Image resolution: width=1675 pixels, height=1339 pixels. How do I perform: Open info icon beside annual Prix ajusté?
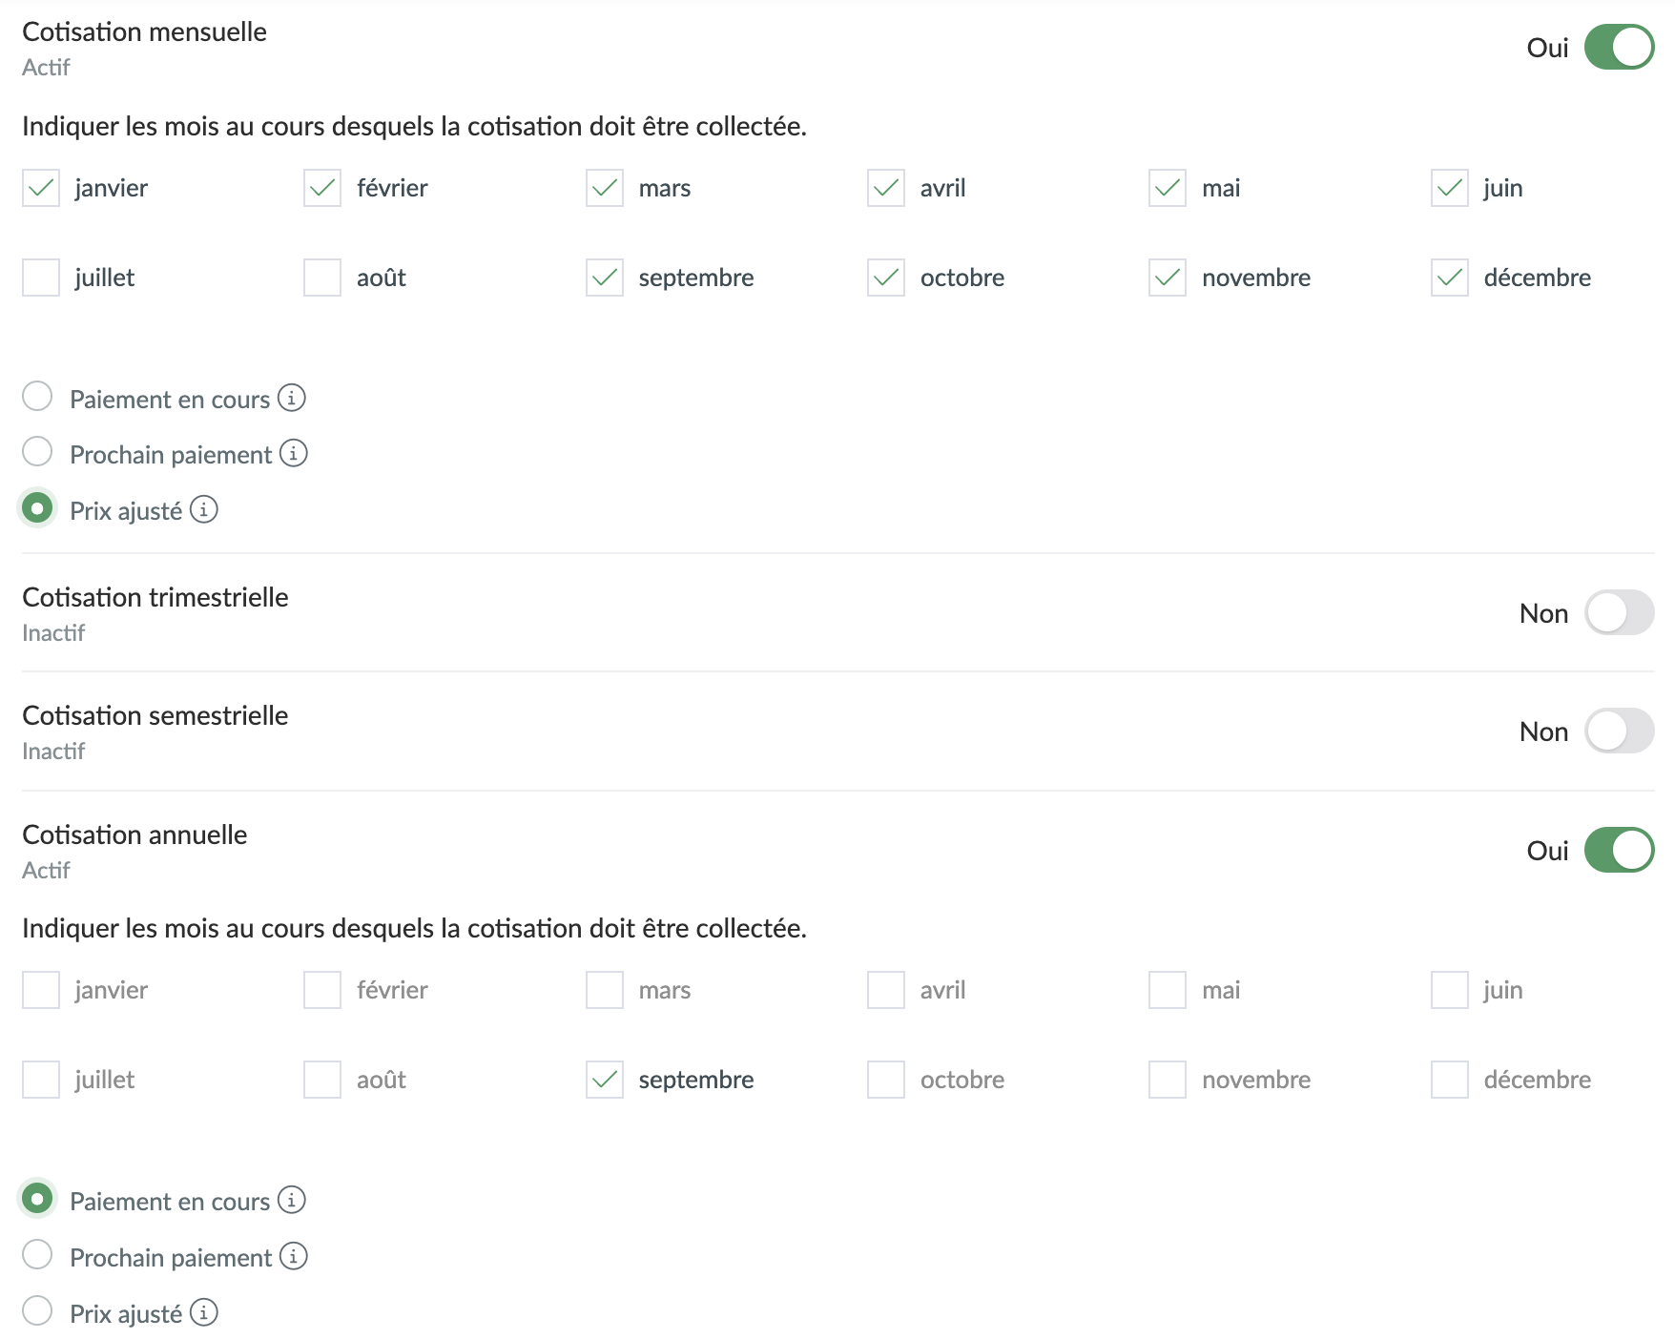204,1311
